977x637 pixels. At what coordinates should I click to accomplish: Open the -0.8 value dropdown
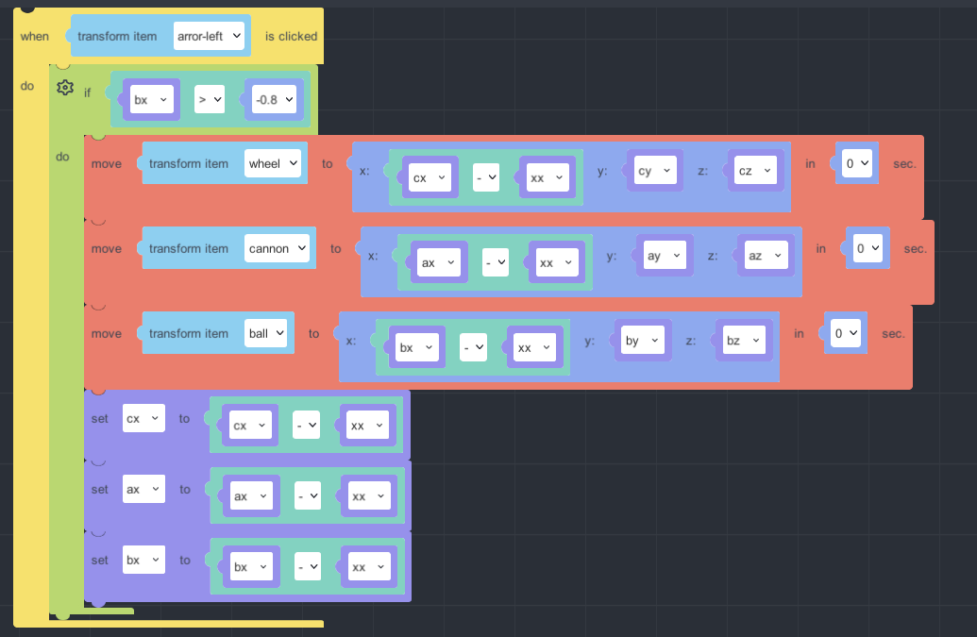click(x=274, y=99)
